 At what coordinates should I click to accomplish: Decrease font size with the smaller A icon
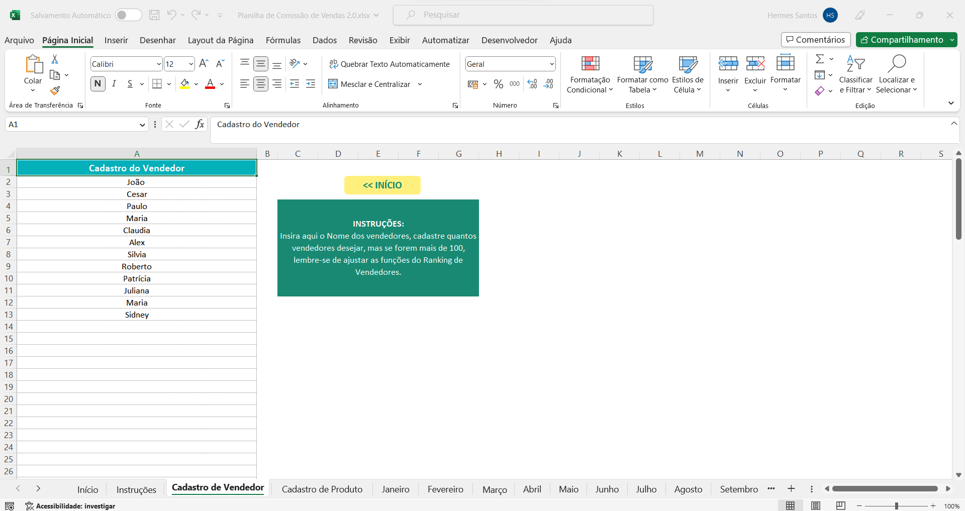click(x=220, y=63)
